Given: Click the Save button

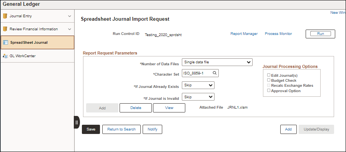Looking at the screenshot, I should [x=91, y=129].
